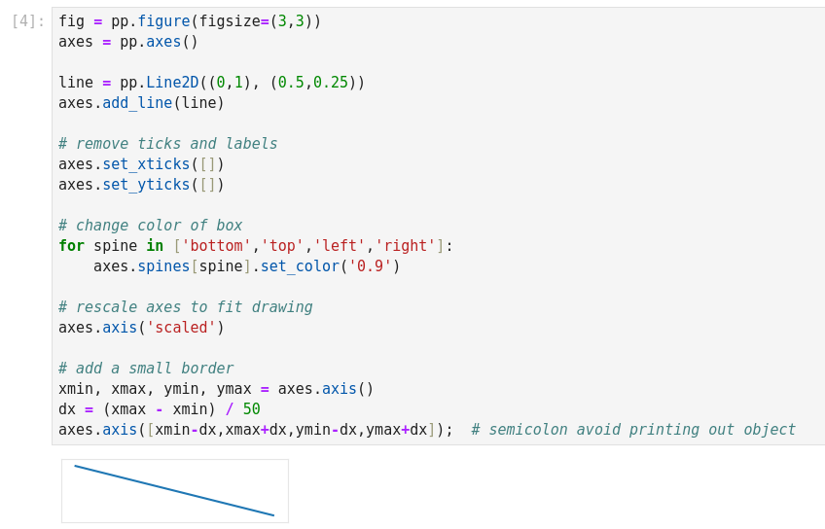Click the 'scaled' string in axes.axis
The height and width of the screenshot is (529, 825).
181,328
